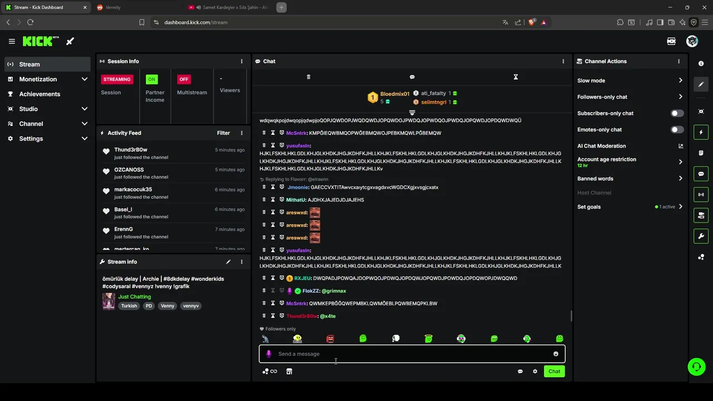
Task: Open Channel Actions three-dot menu
Action: tap(678, 61)
